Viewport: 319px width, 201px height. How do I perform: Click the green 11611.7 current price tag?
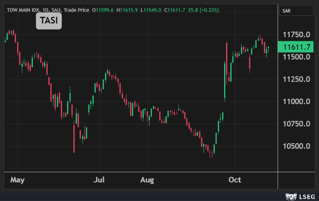(x=297, y=47)
